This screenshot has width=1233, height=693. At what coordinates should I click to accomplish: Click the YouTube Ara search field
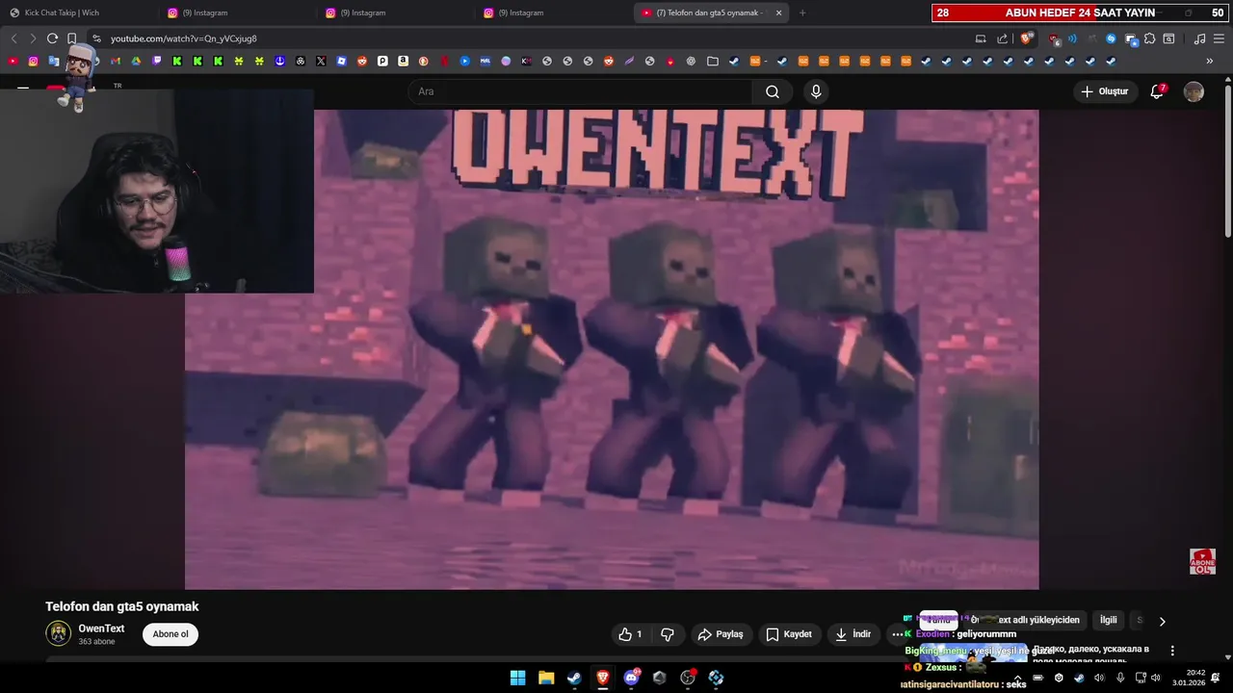point(581,91)
